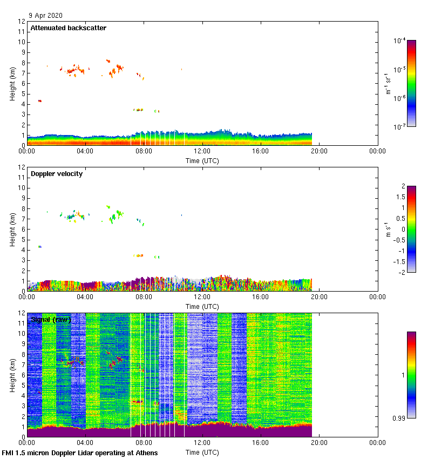Viewport: 421px width, 459px height.
Task: Click 12:00 tick under the backscatter plot
Action: [x=202, y=151]
